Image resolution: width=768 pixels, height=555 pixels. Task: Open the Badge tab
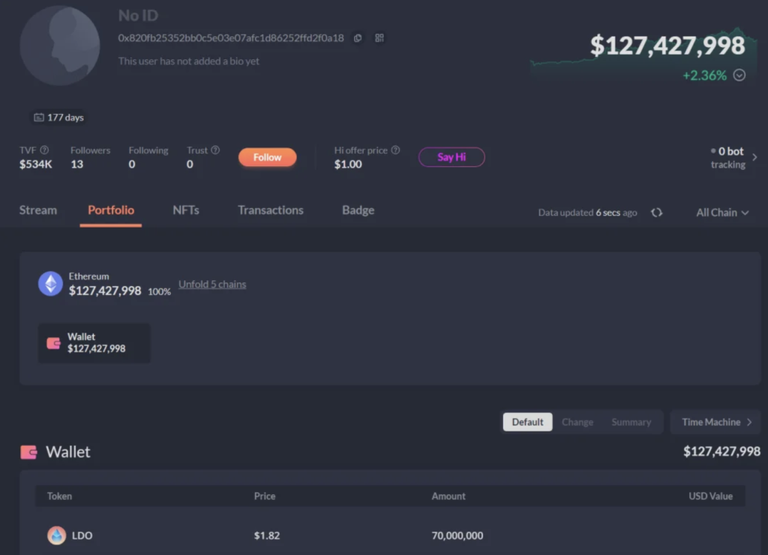pyautogui.click(x=358, y=210)
